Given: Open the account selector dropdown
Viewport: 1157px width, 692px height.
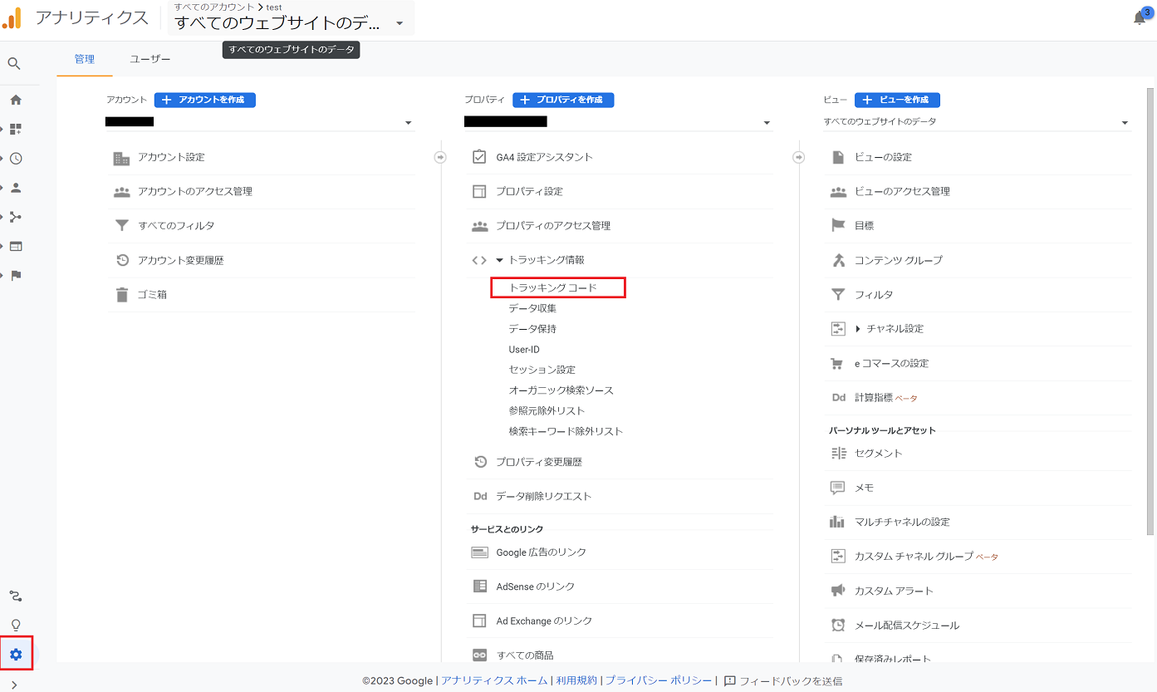Looking at the screenshot, I should click(260, 122).
